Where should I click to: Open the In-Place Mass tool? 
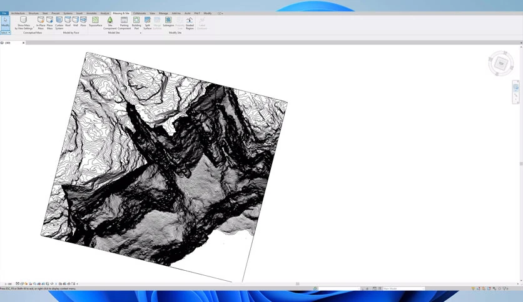(x=41, y=23)
